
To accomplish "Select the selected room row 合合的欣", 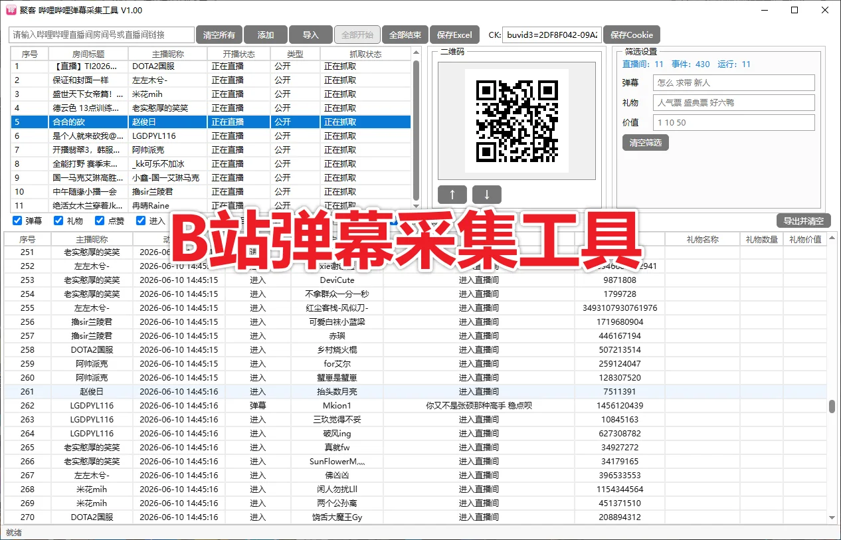I will pyautogui.click(x=211, y=122).
